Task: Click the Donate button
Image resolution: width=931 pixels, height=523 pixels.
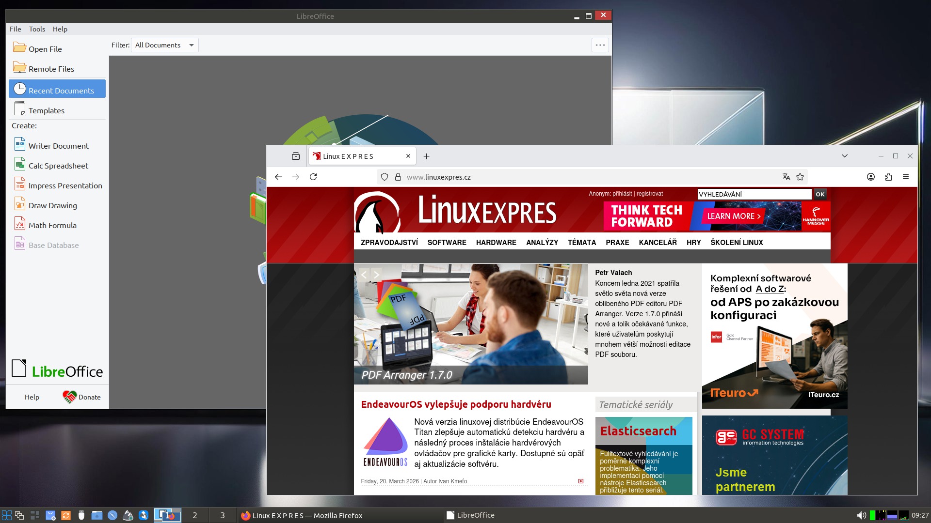Action: (x=81, y=397)
